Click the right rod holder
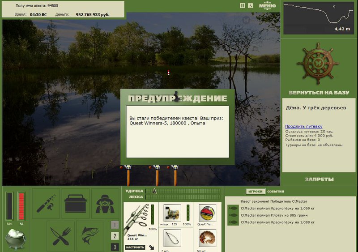 (175, 175)
